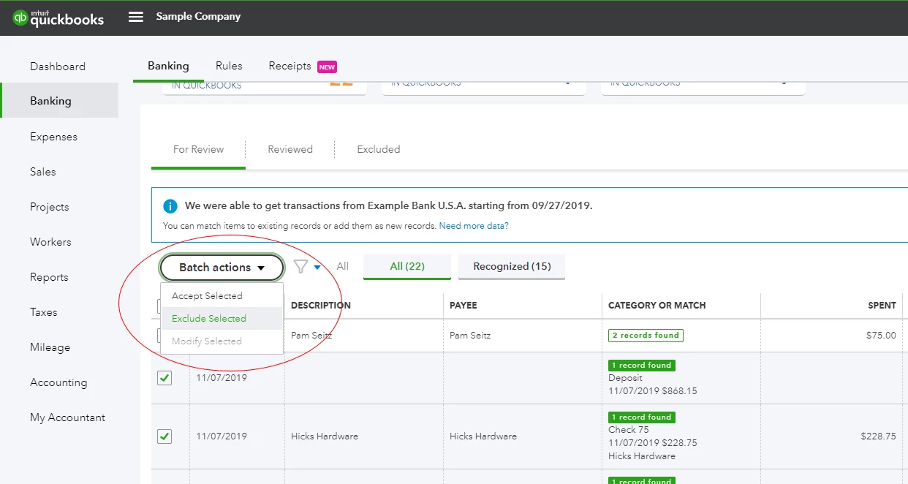This screenshot has height=484, width=908.
Task: Open the Batch actions dropdown
Action: click(x=222, y=268)
